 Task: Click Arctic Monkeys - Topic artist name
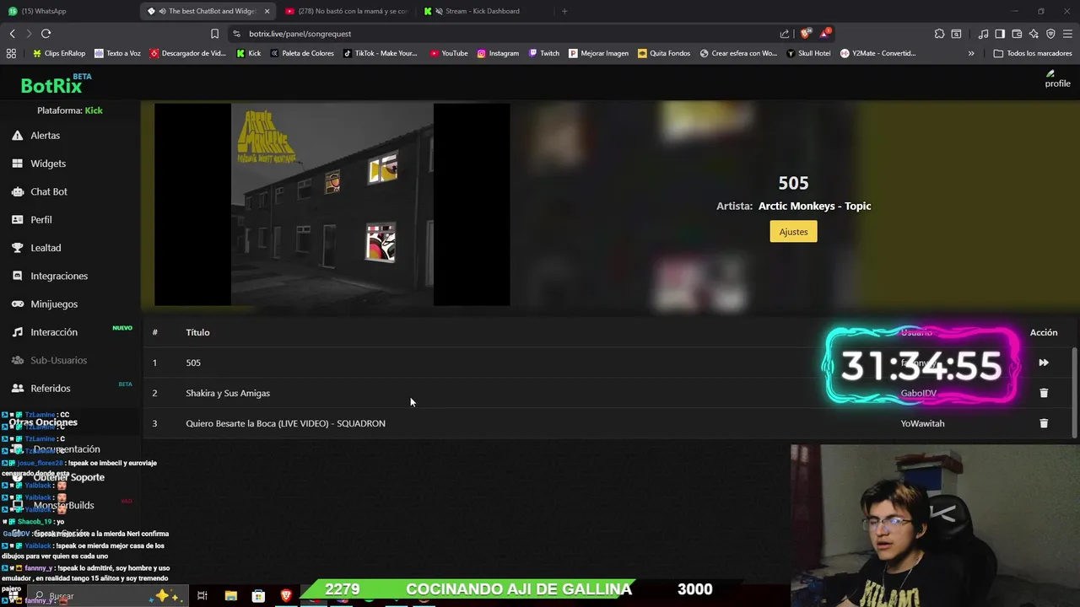(814, 206)
